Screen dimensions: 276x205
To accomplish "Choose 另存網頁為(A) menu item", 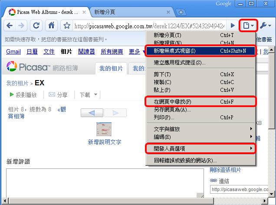I will [x=200, y=110].
